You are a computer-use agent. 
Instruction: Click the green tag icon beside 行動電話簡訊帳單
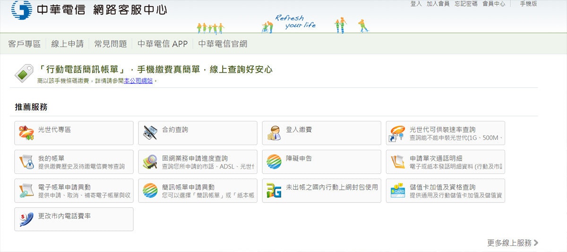(x=24, y=73)
